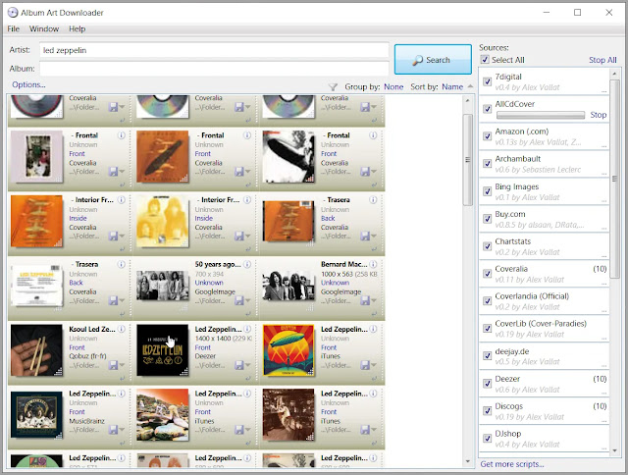Open info for the 50 years ago result

[247, 264]
